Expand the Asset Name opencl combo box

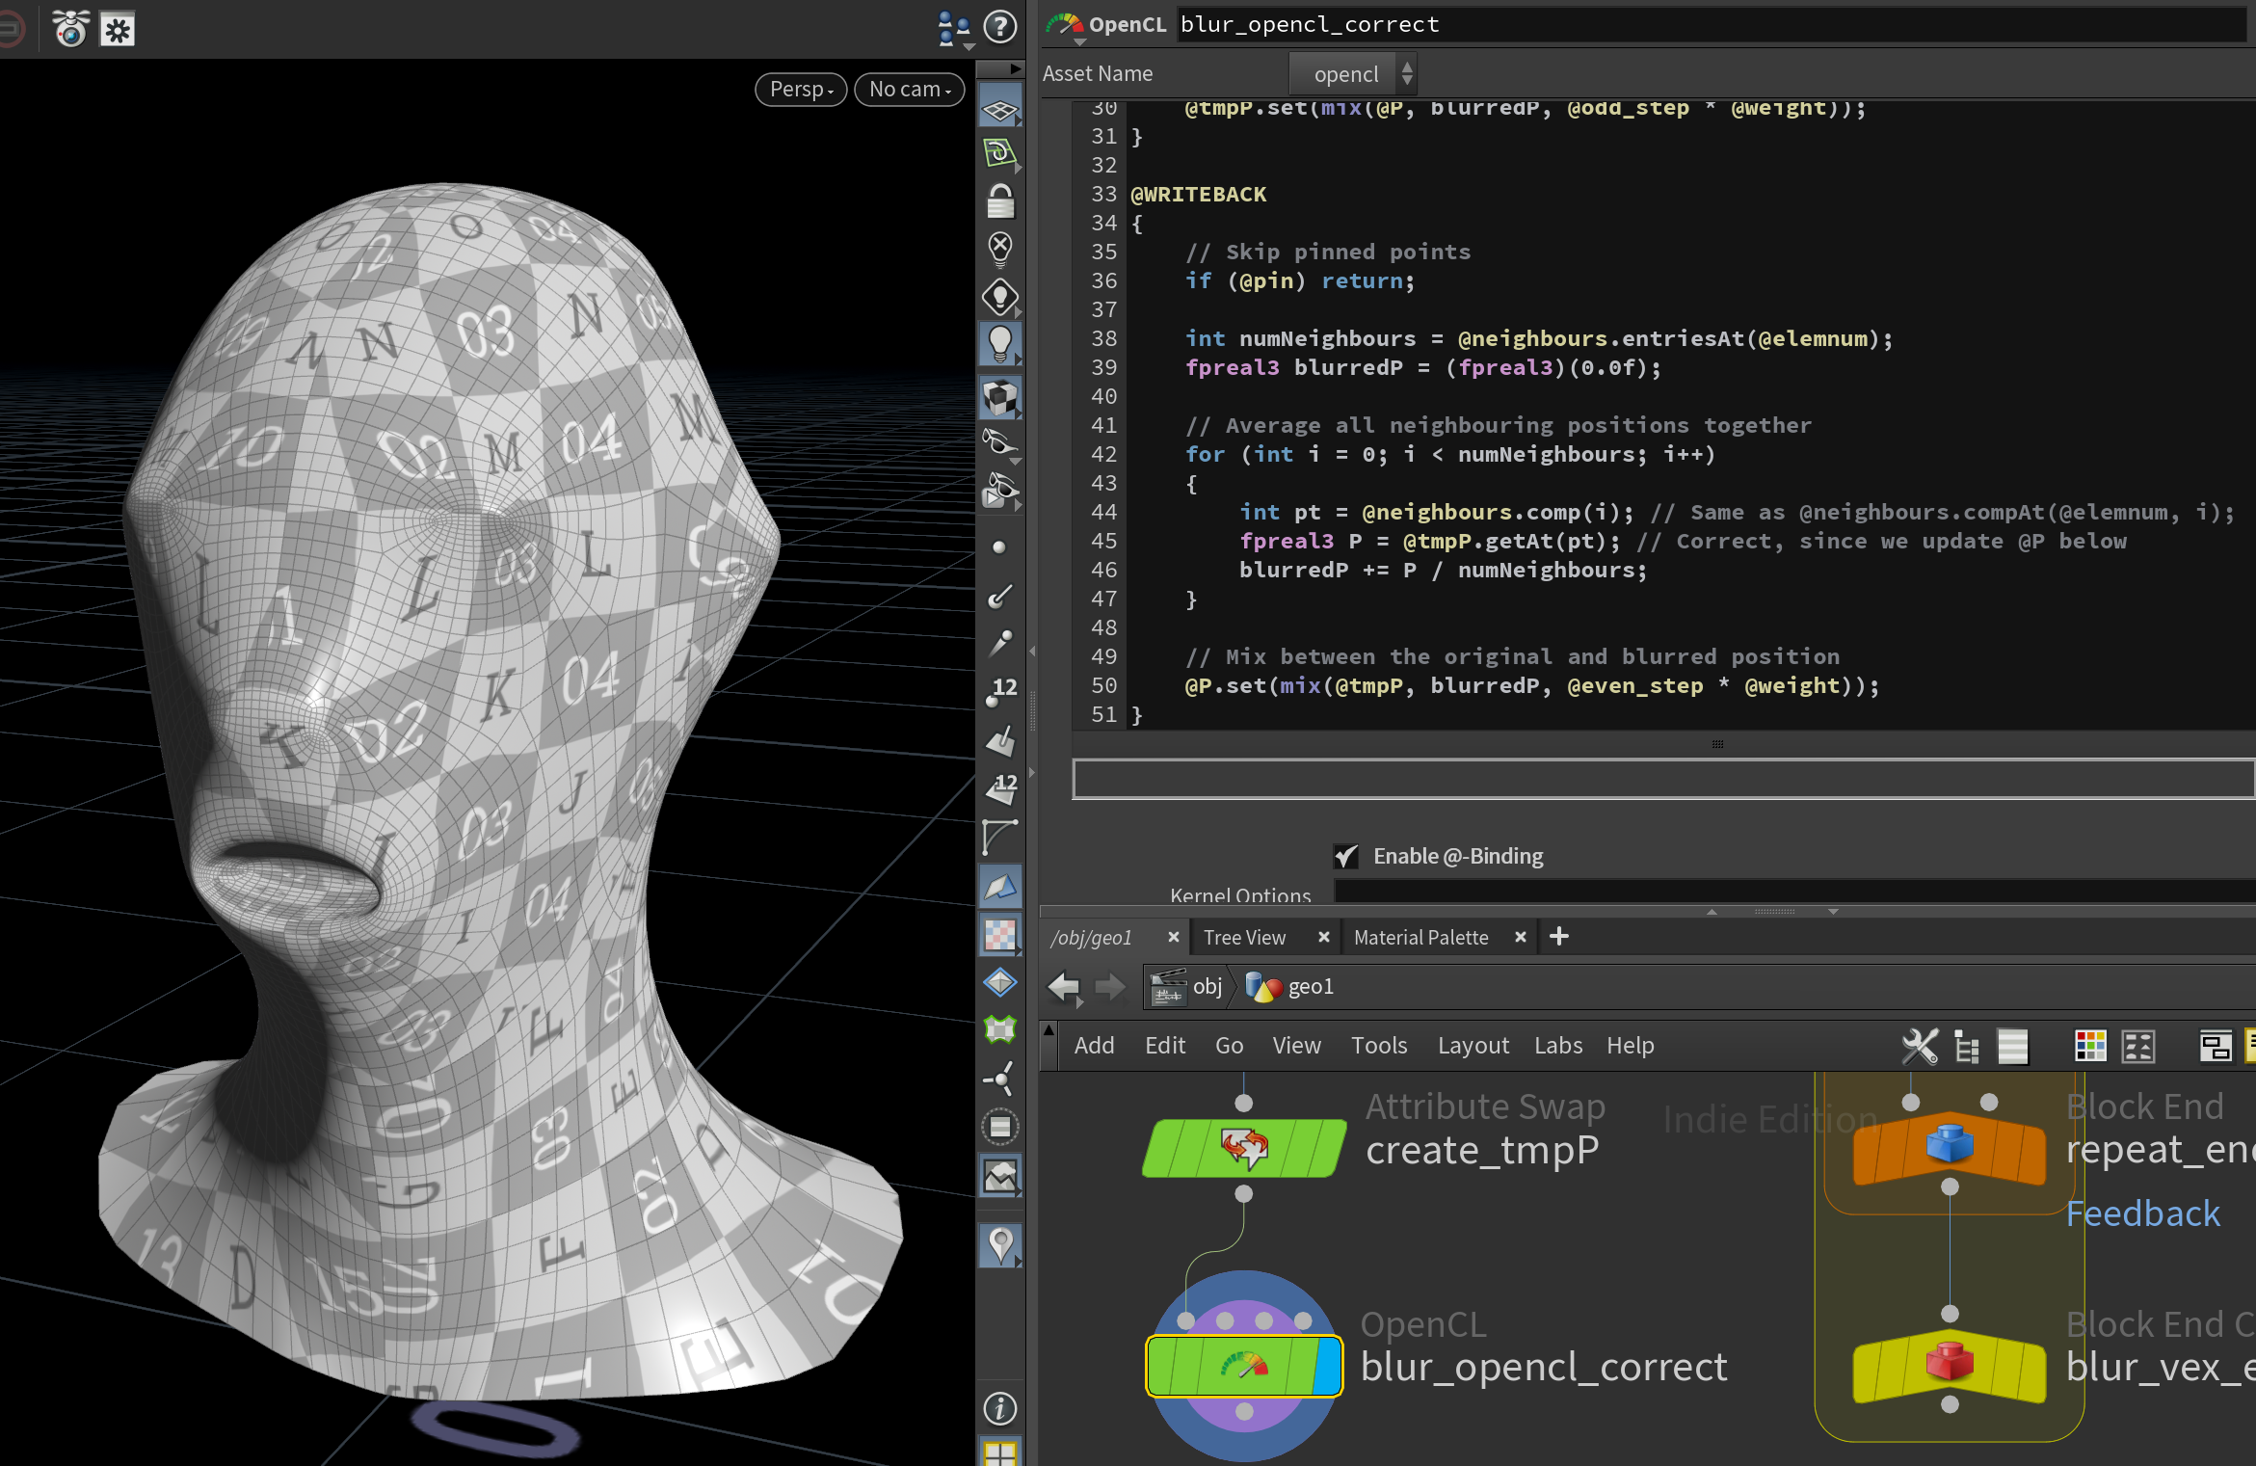(1353, 74)
